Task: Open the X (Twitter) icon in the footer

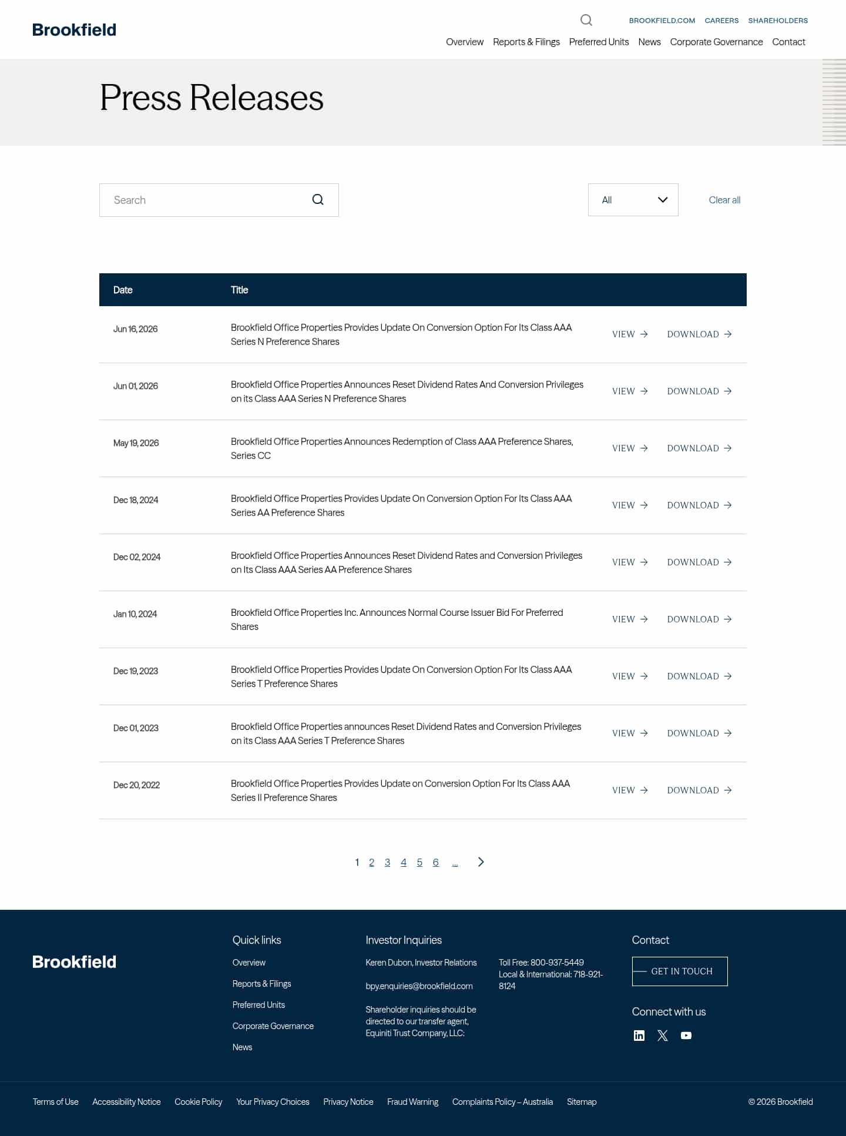Action: click(663, 1036)
